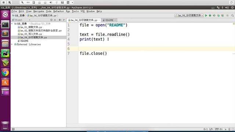This screenshot has height=132, width=235.
Task: Open the Code menu
Action: (x=48, y=11)
